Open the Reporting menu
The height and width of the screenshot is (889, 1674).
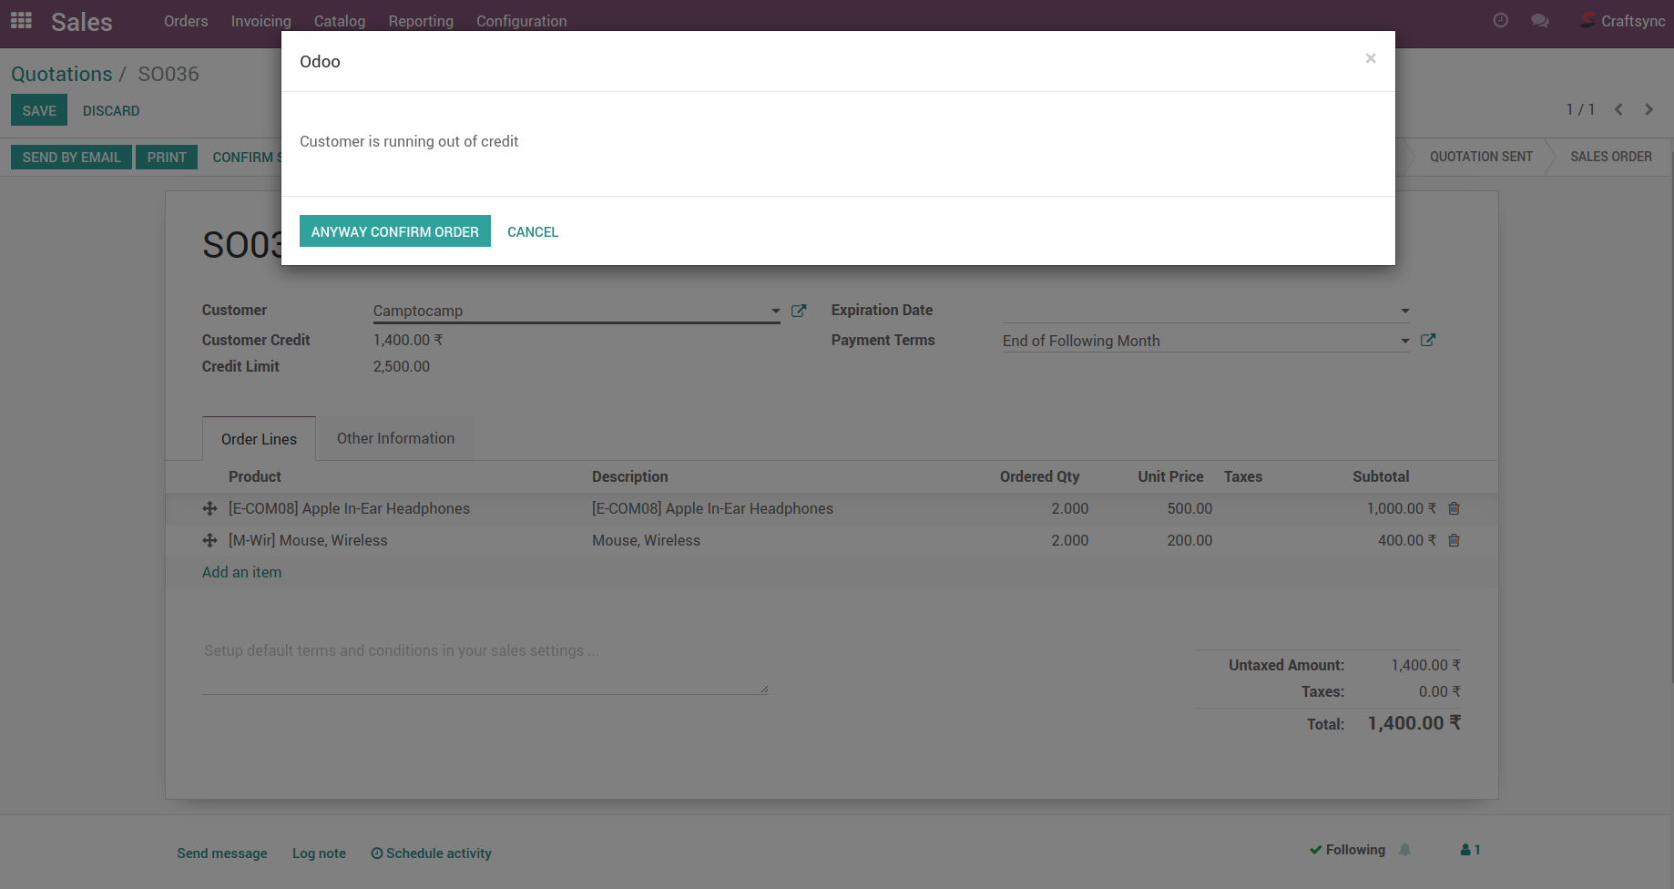[420, 21]
